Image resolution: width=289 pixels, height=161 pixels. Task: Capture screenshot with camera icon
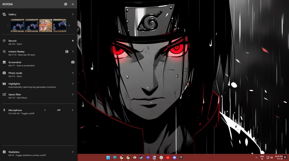tap(73, 62)
